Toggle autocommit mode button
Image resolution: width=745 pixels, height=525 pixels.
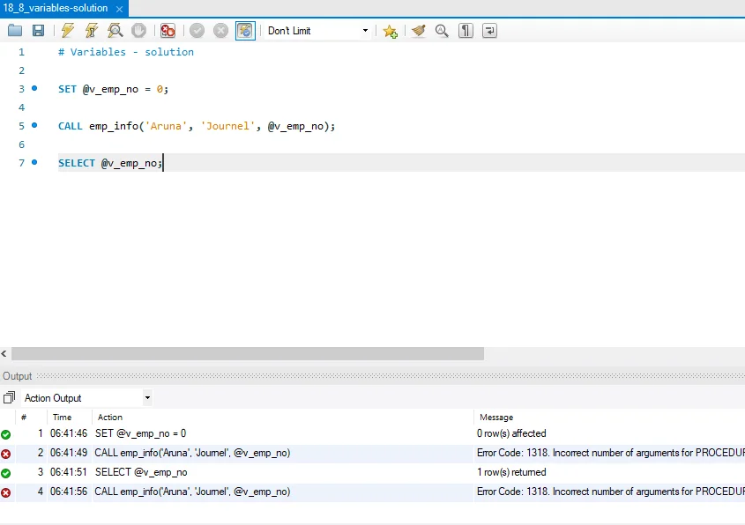click(x=245, y=31)
